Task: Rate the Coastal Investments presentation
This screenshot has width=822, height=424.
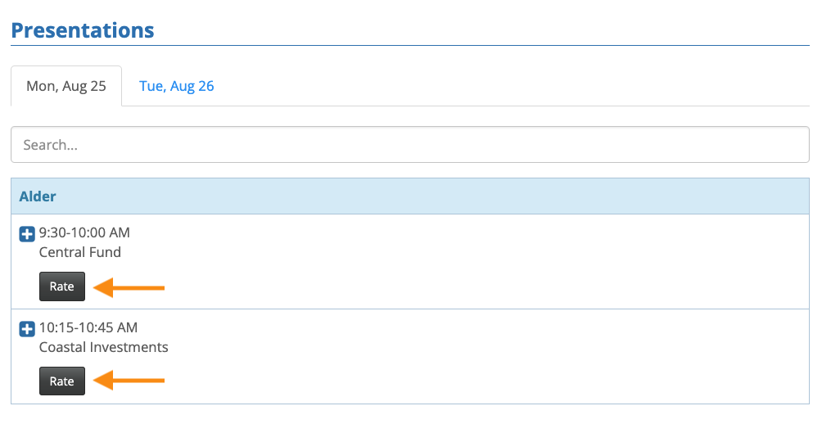Action: tap(62, 381)
